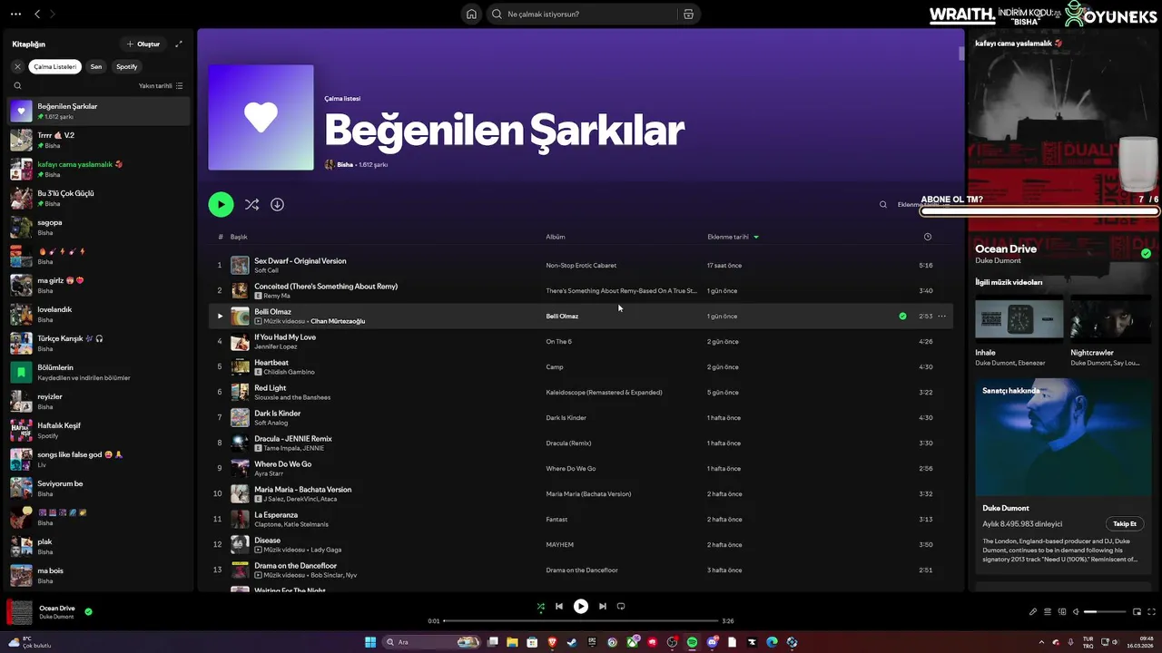Download the liked songs playlist
Image resolution: width=1162 pixels, height=653 pixels.
point(277,204)
